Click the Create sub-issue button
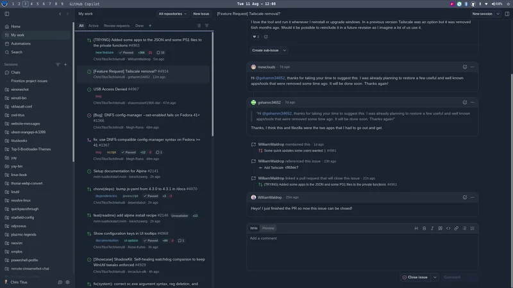513x288 pixels. (265, 51)
